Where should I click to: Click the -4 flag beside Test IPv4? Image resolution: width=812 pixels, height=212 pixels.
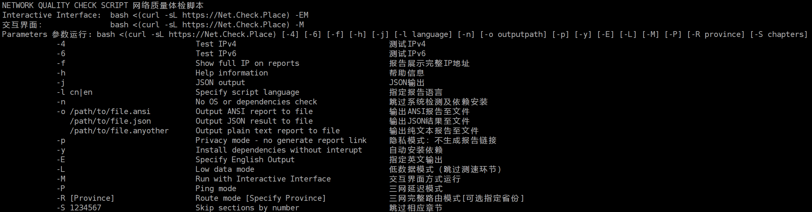click(61, 44)
